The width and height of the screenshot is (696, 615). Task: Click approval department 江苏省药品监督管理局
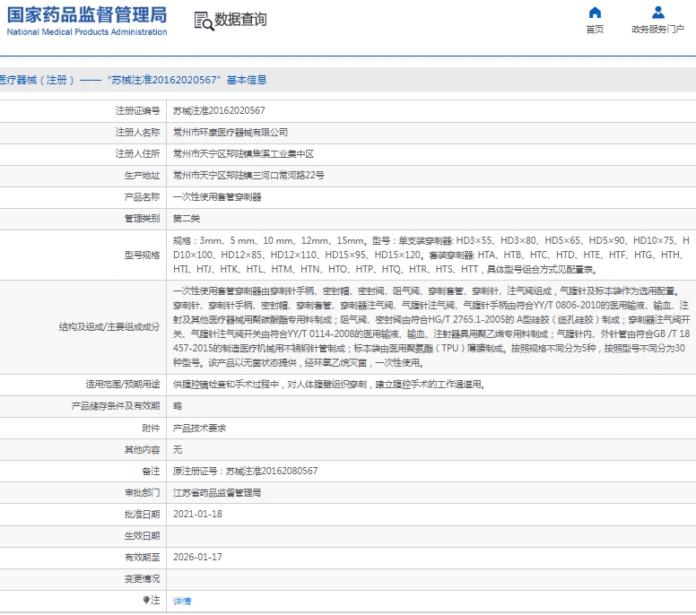pos(217,492)
